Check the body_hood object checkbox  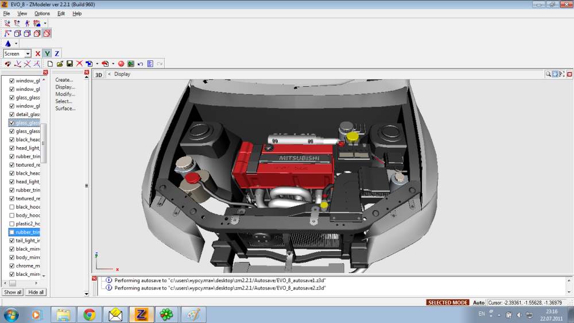point(11,216)
